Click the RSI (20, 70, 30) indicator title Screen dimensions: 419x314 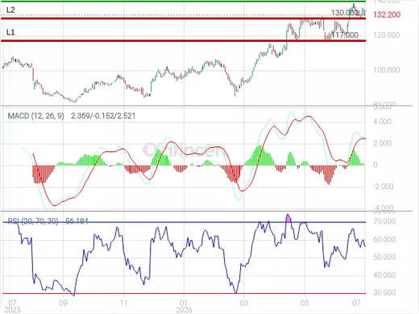click(x=33, y=221)
